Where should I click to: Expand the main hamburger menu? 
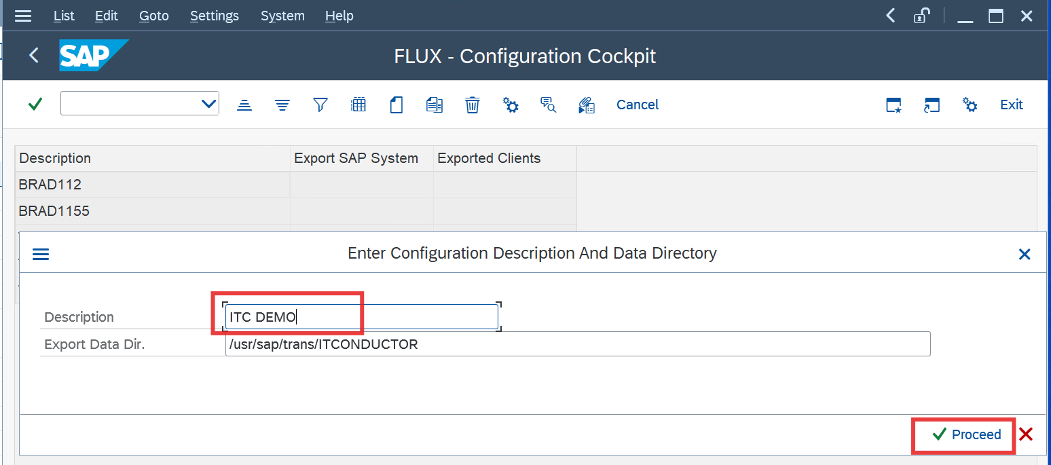[23, 16]
